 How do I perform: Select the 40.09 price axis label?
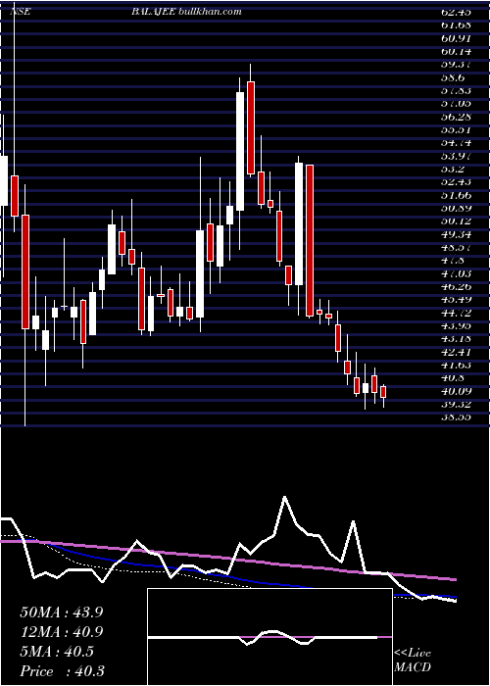[456, 392]
